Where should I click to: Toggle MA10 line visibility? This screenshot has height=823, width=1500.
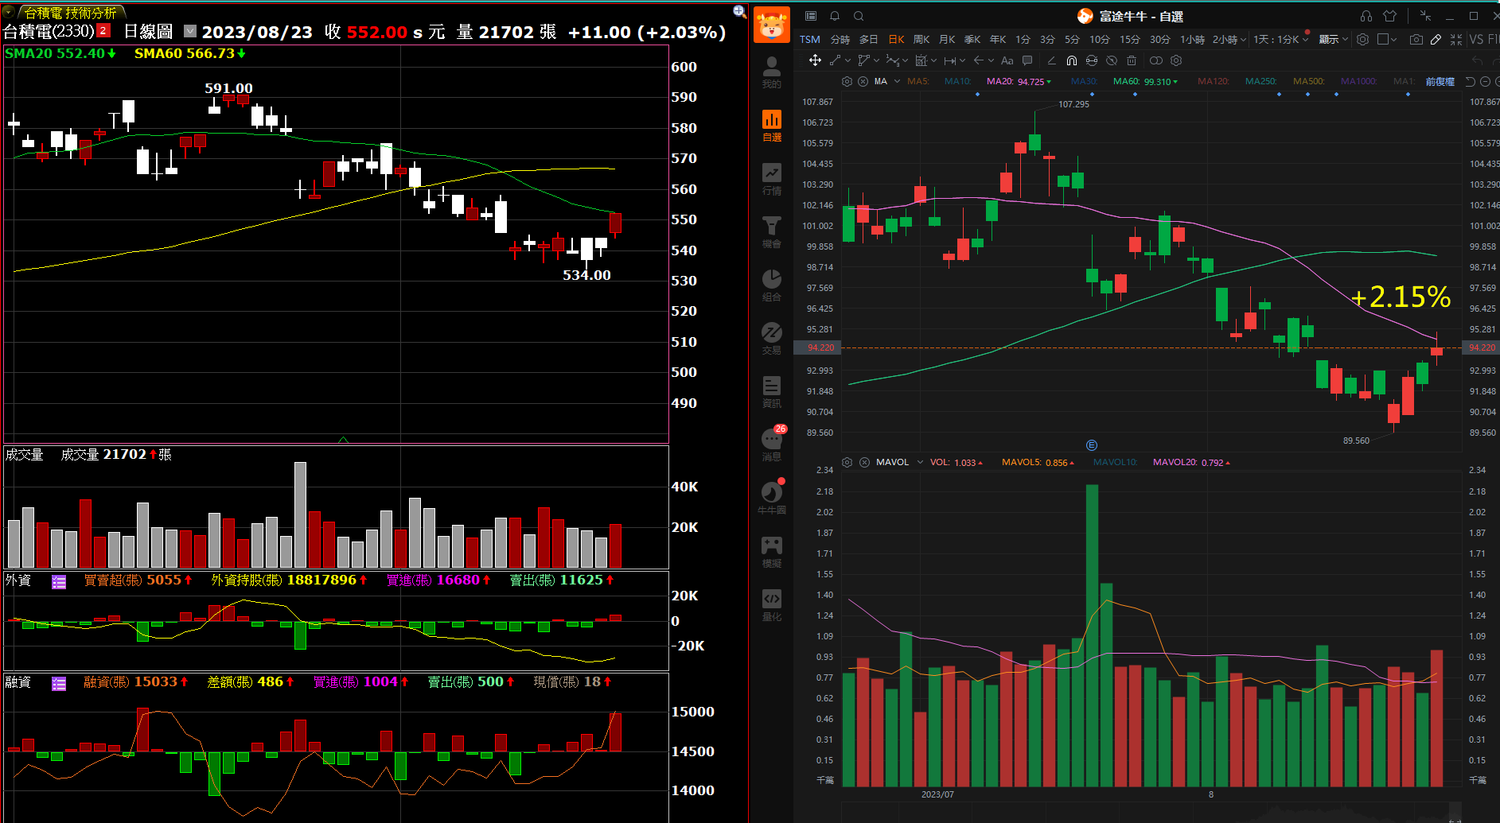click(x=957, y=81)
